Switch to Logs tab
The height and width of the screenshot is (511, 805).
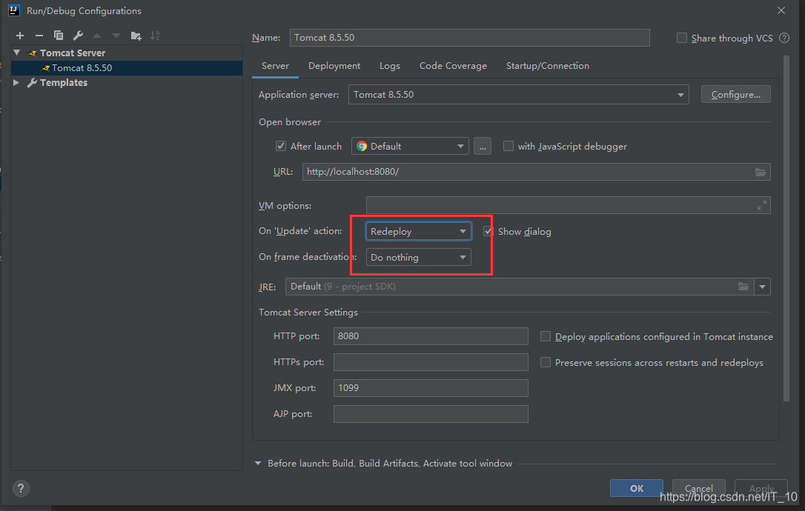click(390, 66)
